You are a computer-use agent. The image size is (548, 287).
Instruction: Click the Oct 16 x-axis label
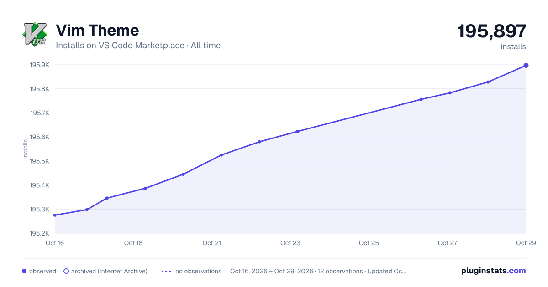pyautogui.click(x=55, y=243)
